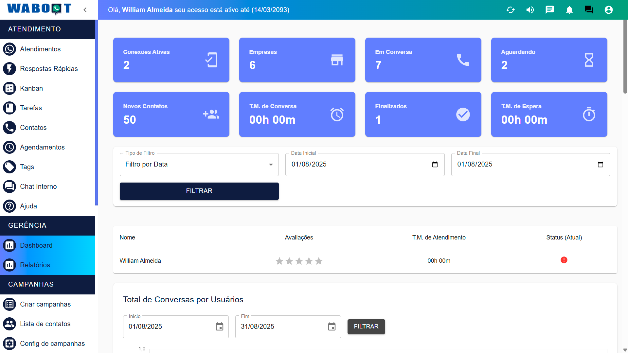Open the Kanban menu item
The width and height of the screenshot is (628, 353).
coord(31,88)
